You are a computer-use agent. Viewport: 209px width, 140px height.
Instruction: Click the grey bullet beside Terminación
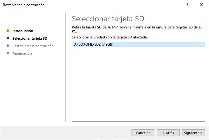pos(7,53)
